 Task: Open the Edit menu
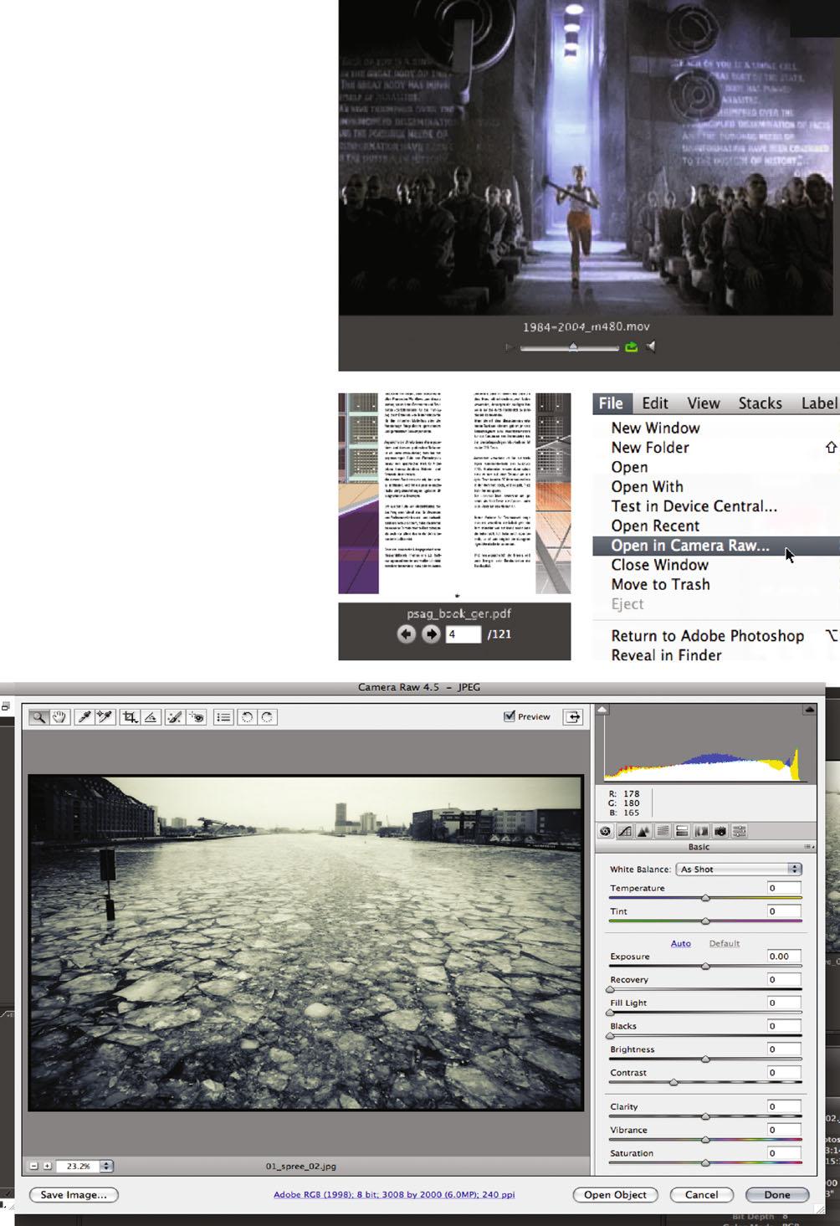(x=655, y=403)
